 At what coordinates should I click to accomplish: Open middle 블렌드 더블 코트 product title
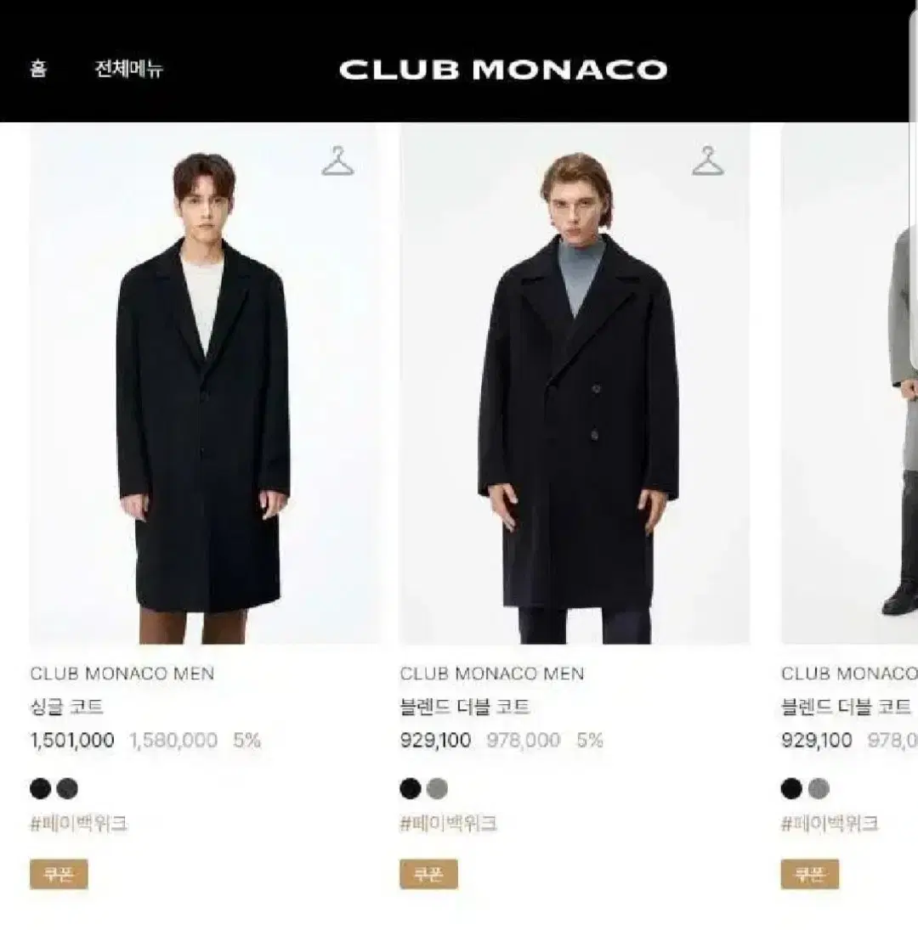click(x=465, y=707)
